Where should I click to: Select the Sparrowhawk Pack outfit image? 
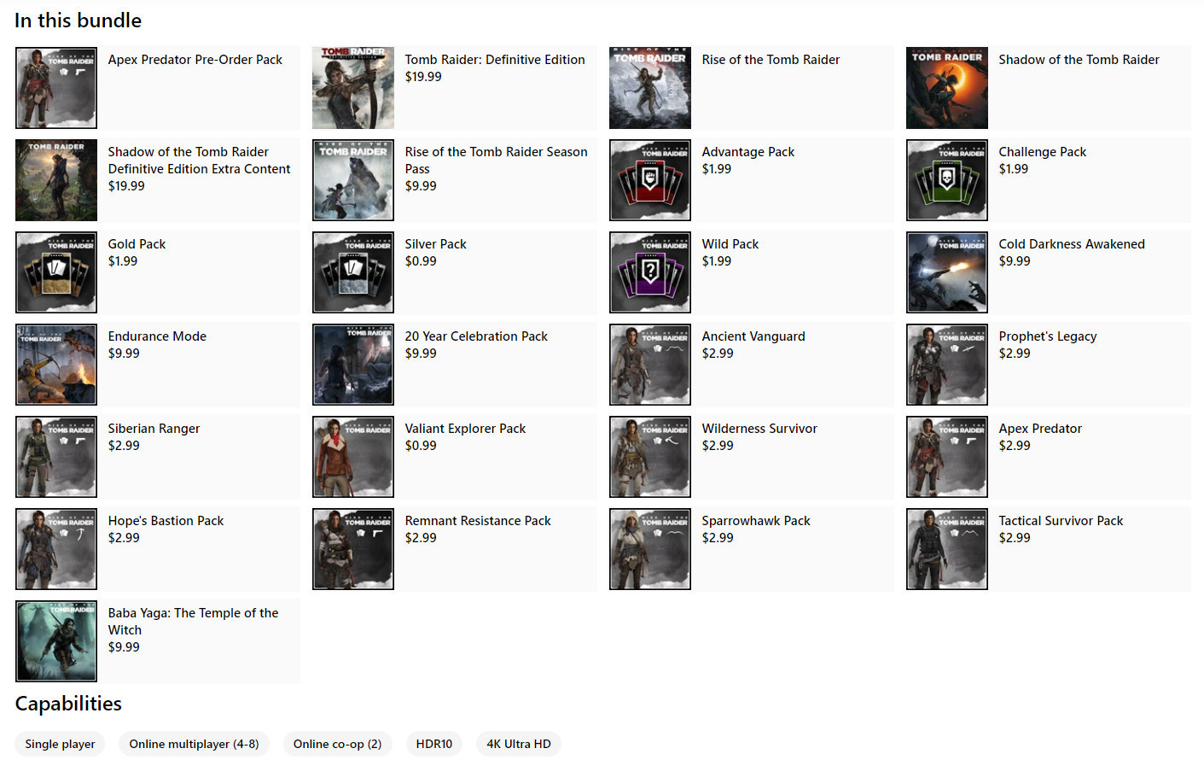point(650,549)
